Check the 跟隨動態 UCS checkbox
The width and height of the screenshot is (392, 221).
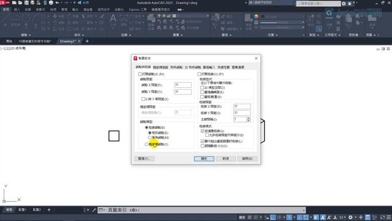point(203,146)
